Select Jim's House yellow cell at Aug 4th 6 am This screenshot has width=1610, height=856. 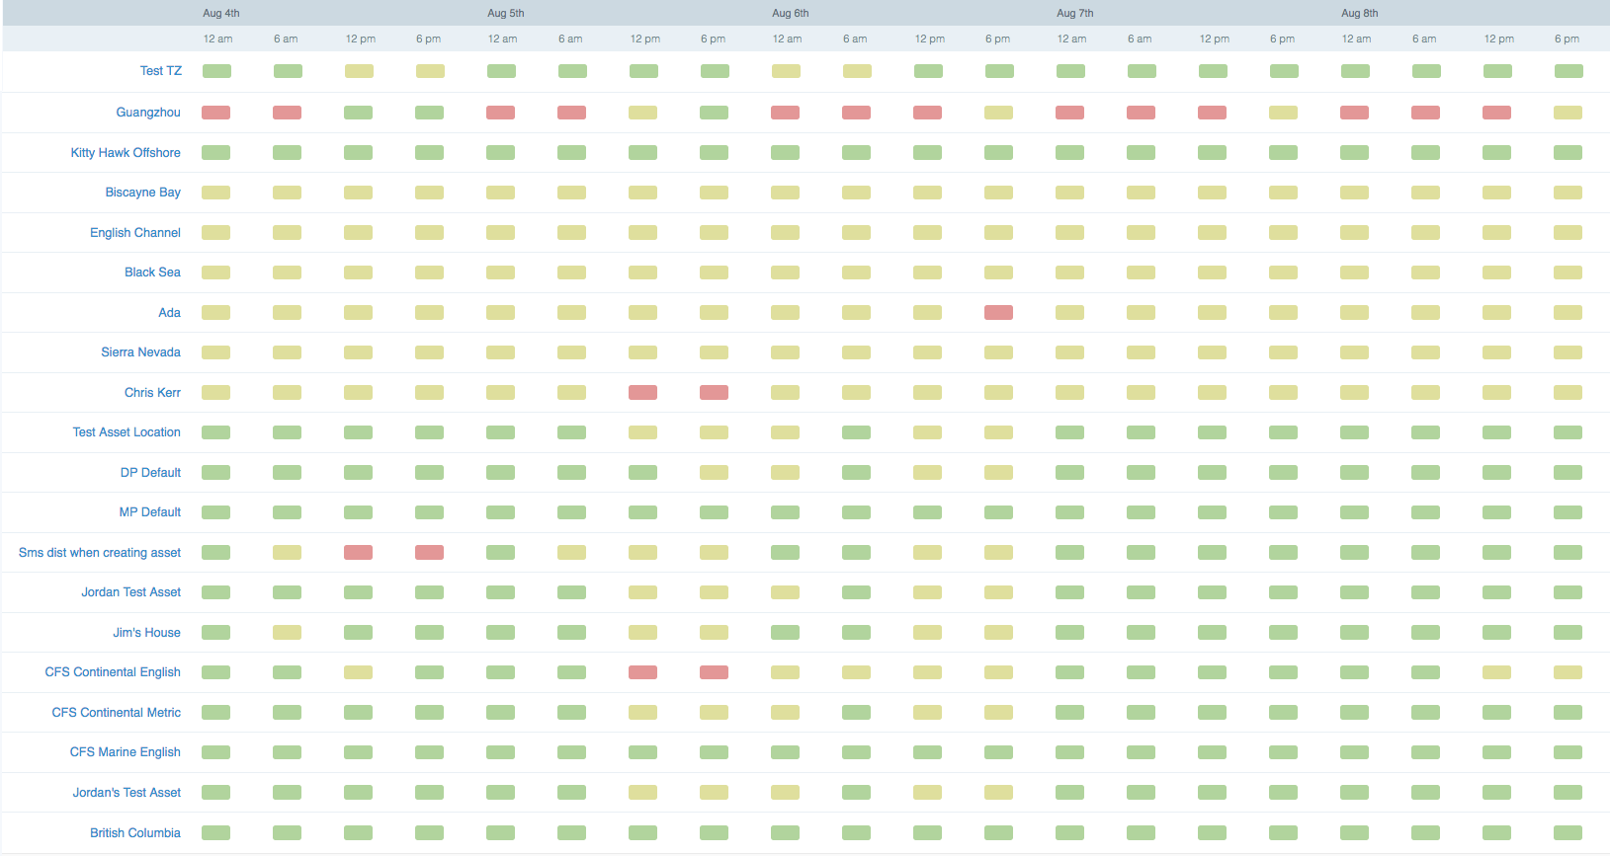point(287,633)
